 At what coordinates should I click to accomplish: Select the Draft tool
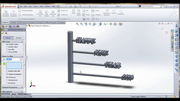point(86,15)
